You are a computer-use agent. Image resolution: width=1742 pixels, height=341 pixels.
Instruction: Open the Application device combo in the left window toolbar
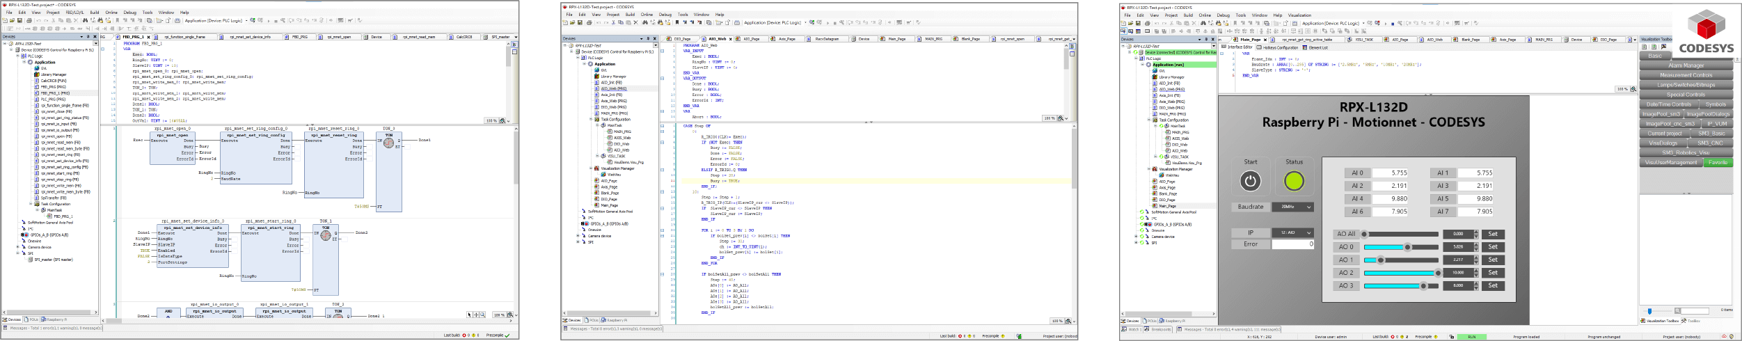215,20
